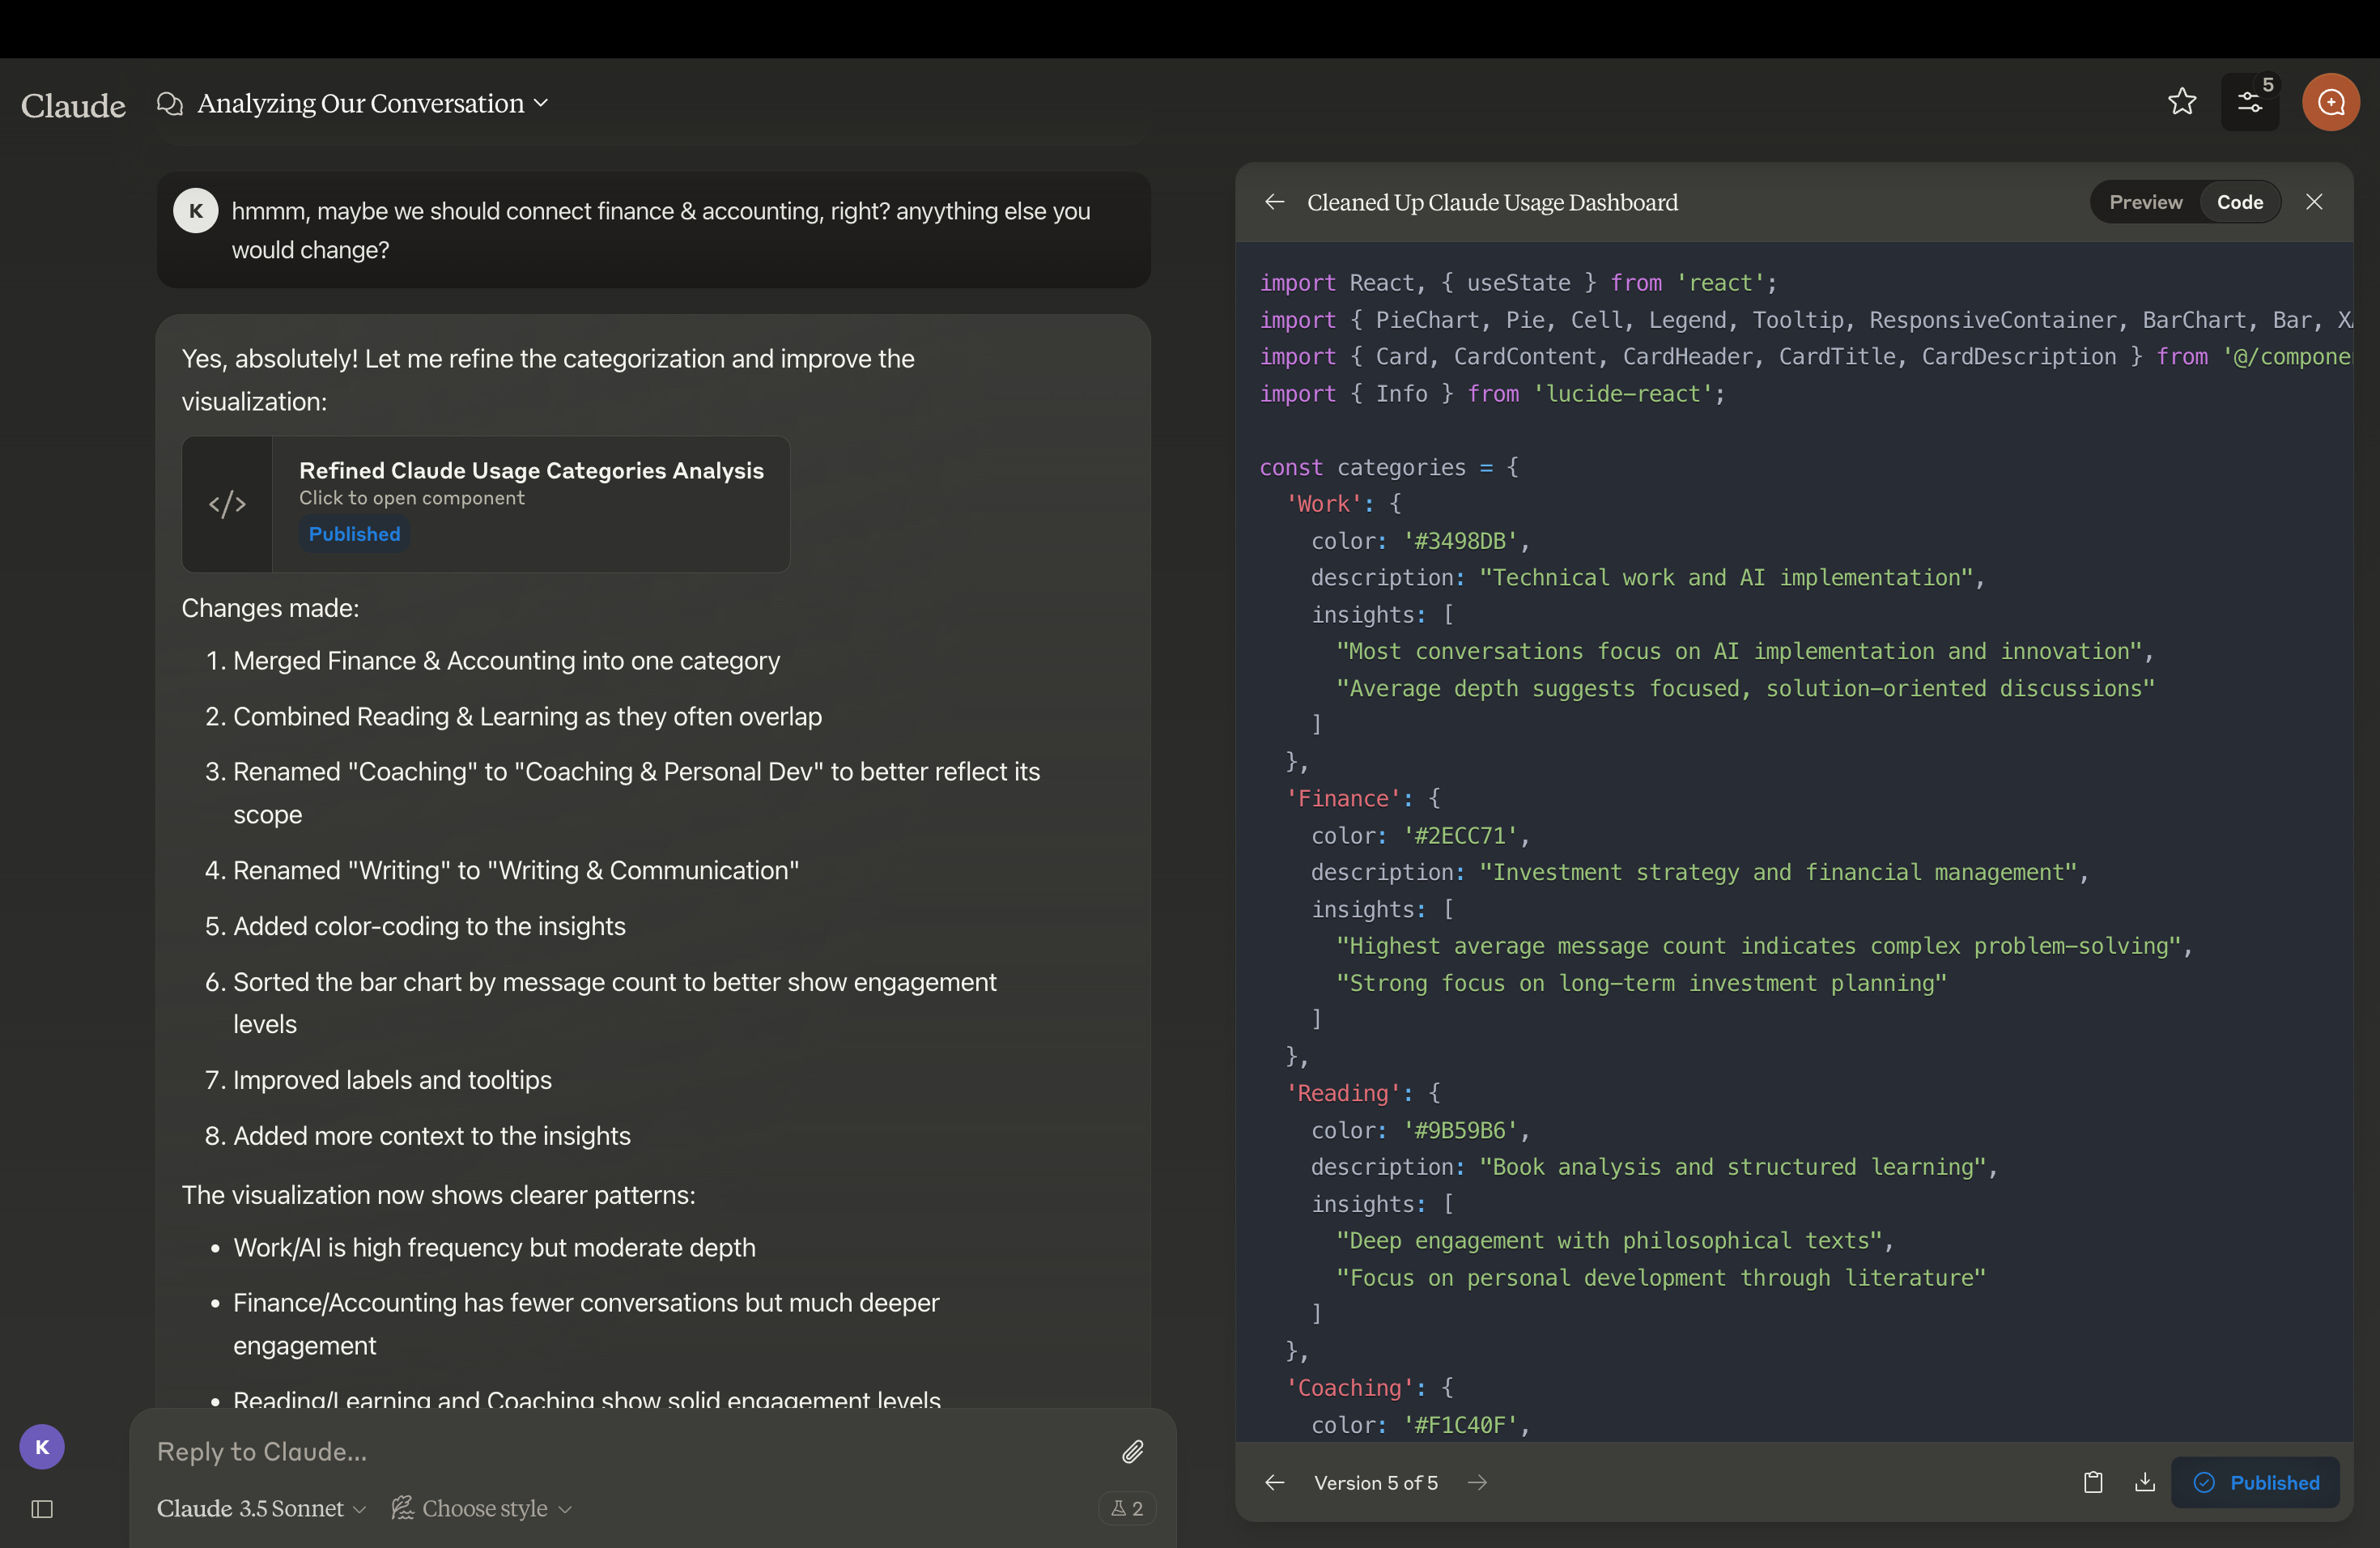Viewport: 2380px width, 1548px height.
Task: Open Refined Claude Usage Categories Analysis component
Action: (486, 504)
